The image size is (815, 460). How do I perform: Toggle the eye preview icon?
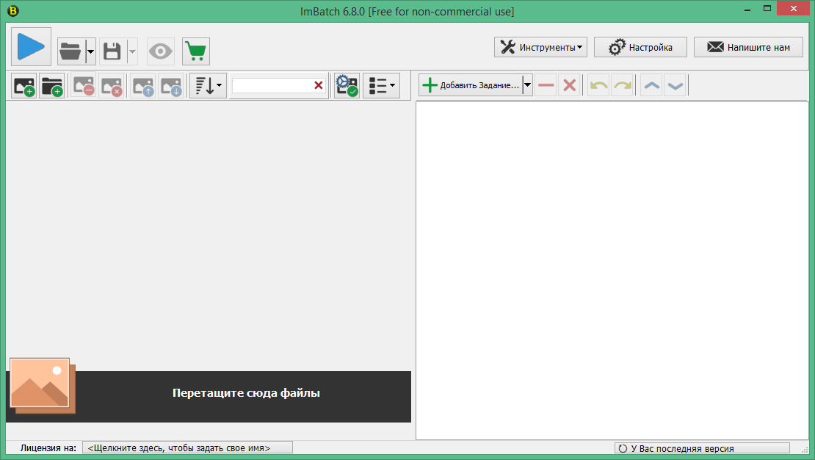pos(161,51)
